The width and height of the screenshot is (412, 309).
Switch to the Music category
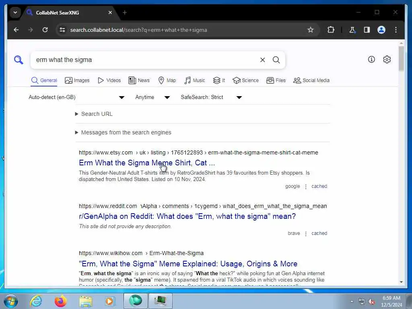coord(195,80)
